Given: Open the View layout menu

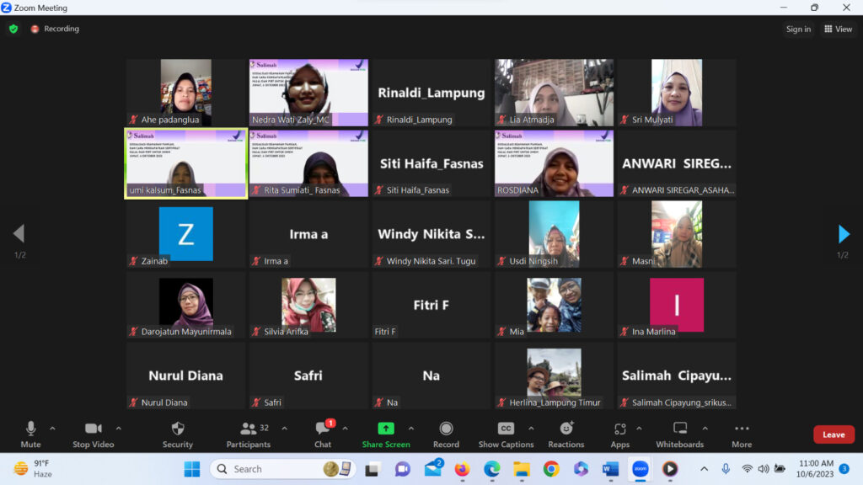Looking at the screenshot, I should pos(838,29).
